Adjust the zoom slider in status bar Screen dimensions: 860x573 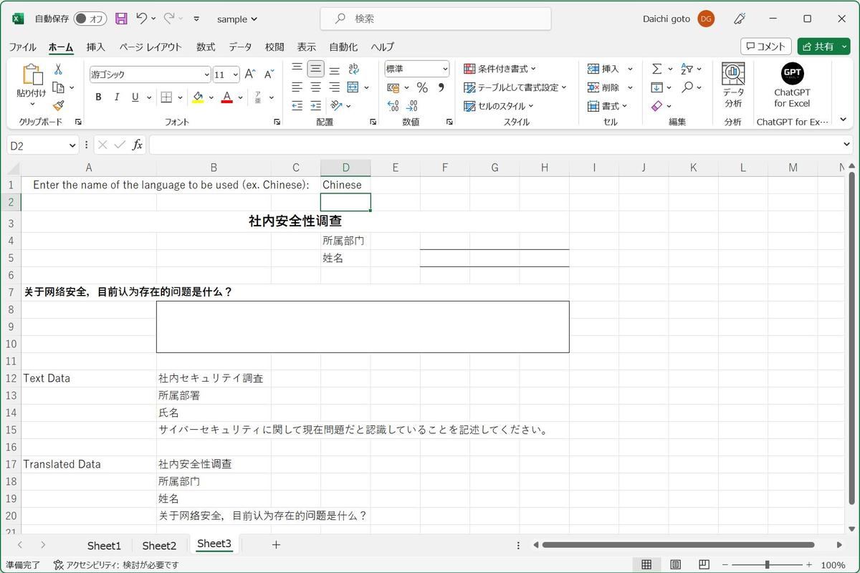click(x=767, y=564)
